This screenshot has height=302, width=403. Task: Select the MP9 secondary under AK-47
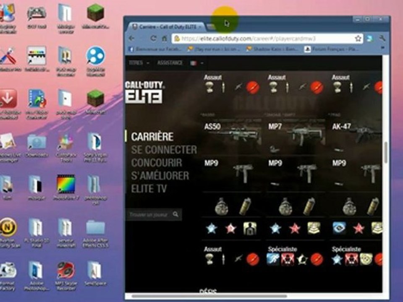(x=356, y=173)
